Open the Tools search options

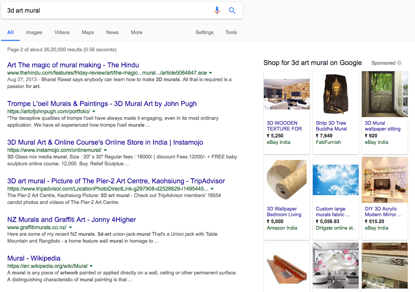click(231, 33)
